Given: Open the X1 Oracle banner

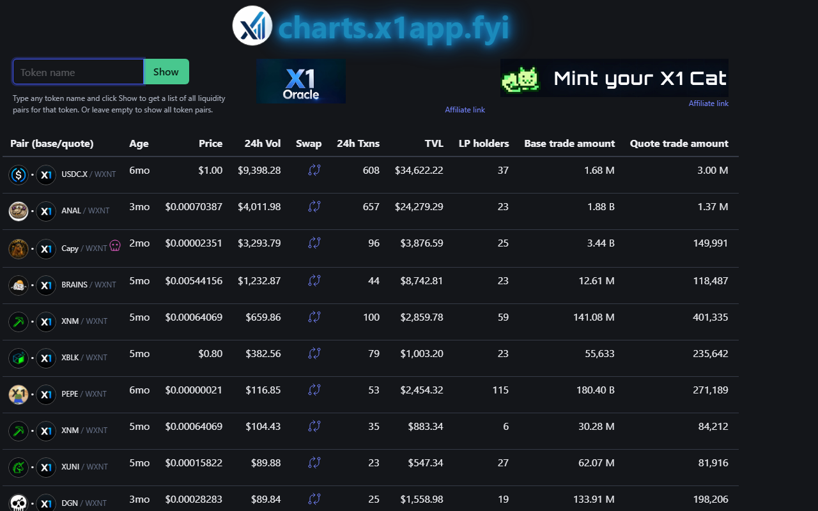Looking at the screenshot, I should tap(301, 81).
